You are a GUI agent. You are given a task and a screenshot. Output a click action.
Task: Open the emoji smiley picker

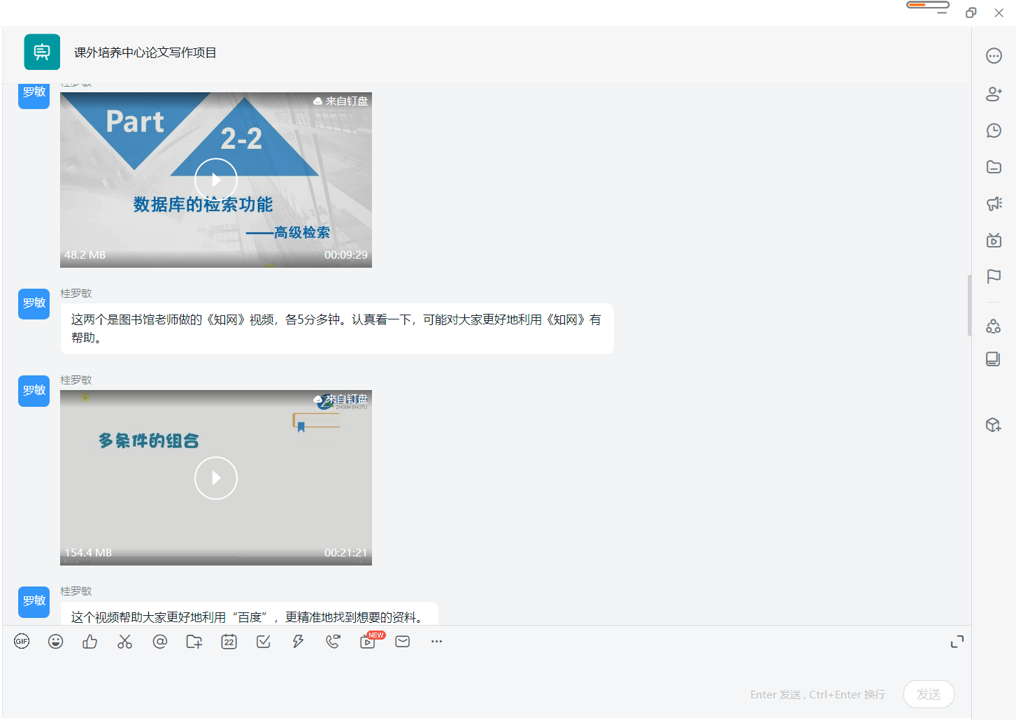(x=56, y=641)
